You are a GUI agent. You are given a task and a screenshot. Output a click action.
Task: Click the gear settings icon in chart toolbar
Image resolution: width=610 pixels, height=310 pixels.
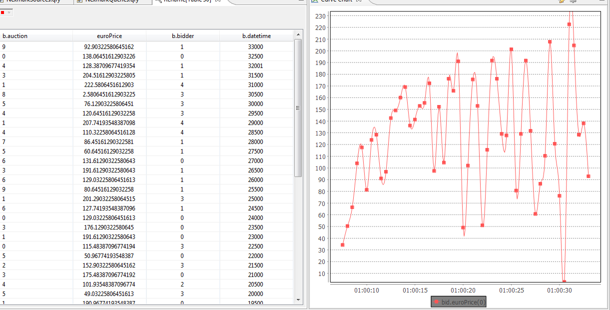pyautogui.click(x=573, y=1)
